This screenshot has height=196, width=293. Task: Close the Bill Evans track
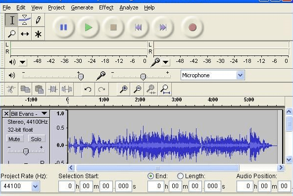tap(6, 114)
